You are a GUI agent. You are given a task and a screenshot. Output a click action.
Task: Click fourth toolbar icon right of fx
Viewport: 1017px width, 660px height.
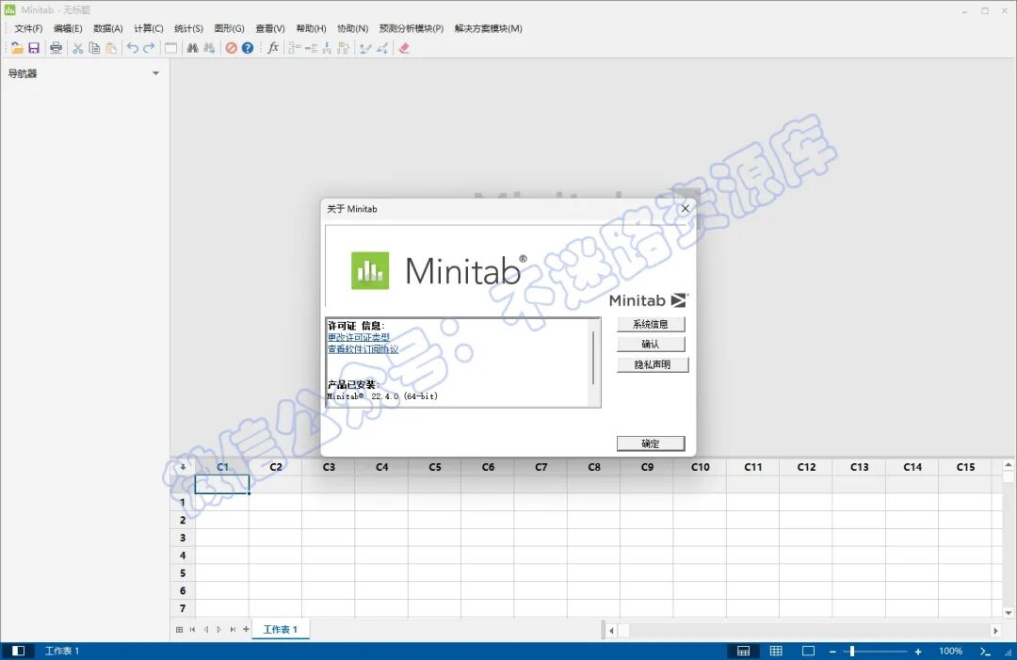(x=343, y=48)
